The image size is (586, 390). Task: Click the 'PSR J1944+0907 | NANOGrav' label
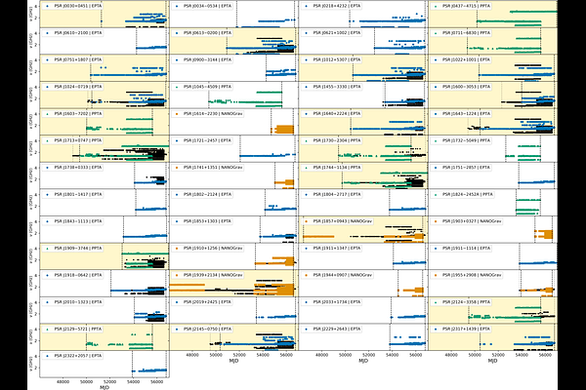click(343, 275)
